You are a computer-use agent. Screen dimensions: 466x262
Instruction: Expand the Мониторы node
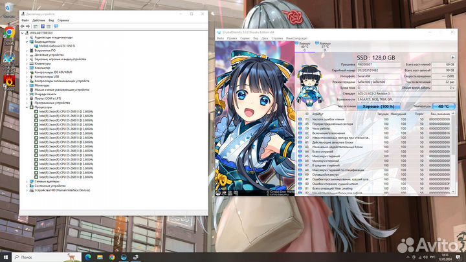[x=27, y=85]
